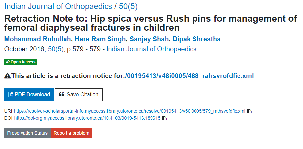The height and width of the screenshot is (149, 303).
Task: Open the Preservation Status button
Action: click(x=27, y=133)
